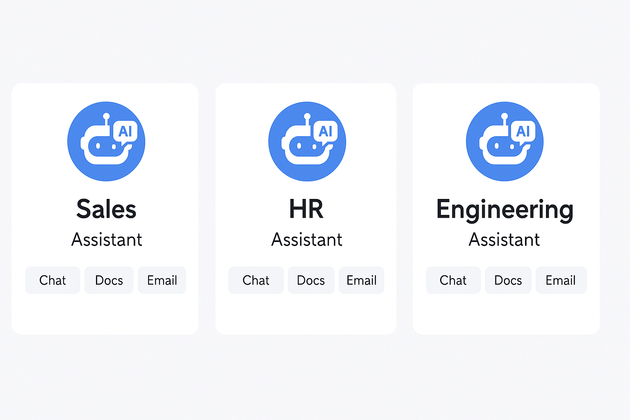Click the Engineering Assistant robot avatar icon
630x420 pixels.
point(504,142)
